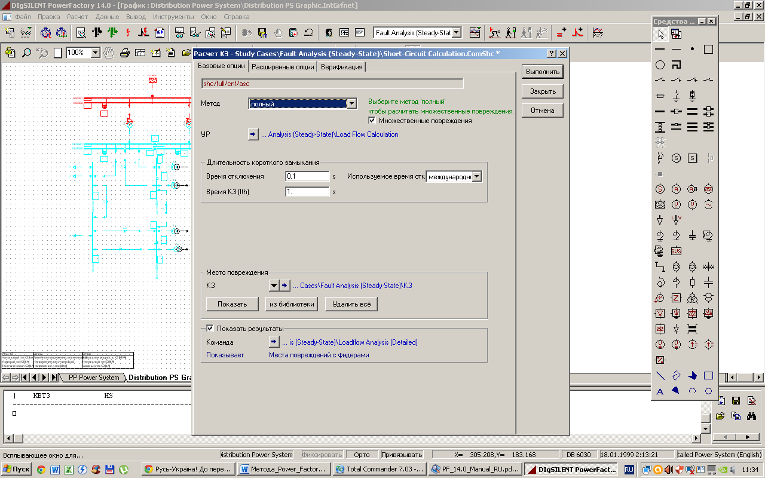This screenshot has height=478, width=765.
Task: Select the red circled S synchronous machine icon
Action: pyautogui.click(x=660, y=189)
